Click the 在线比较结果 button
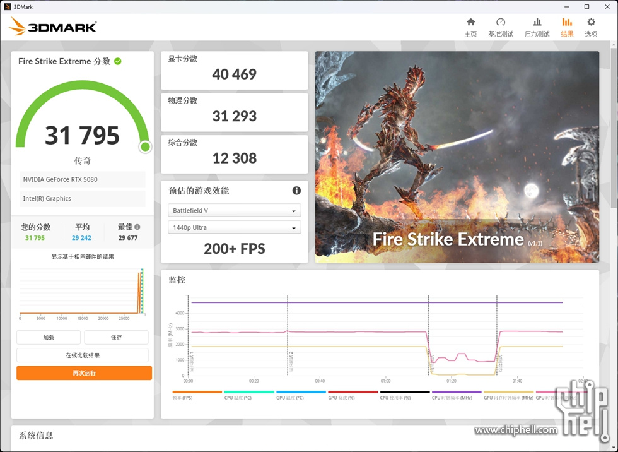Image resolution: width=618 pixels, height=452 pixels. (83, 355)
